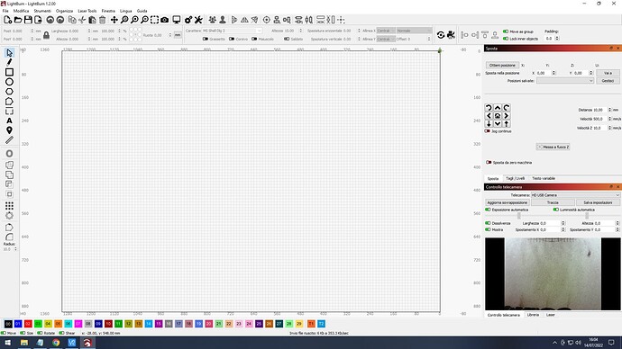Screen dimensions: 622x349
Task: Select the Ellipse tool
Action: point(9,82)
